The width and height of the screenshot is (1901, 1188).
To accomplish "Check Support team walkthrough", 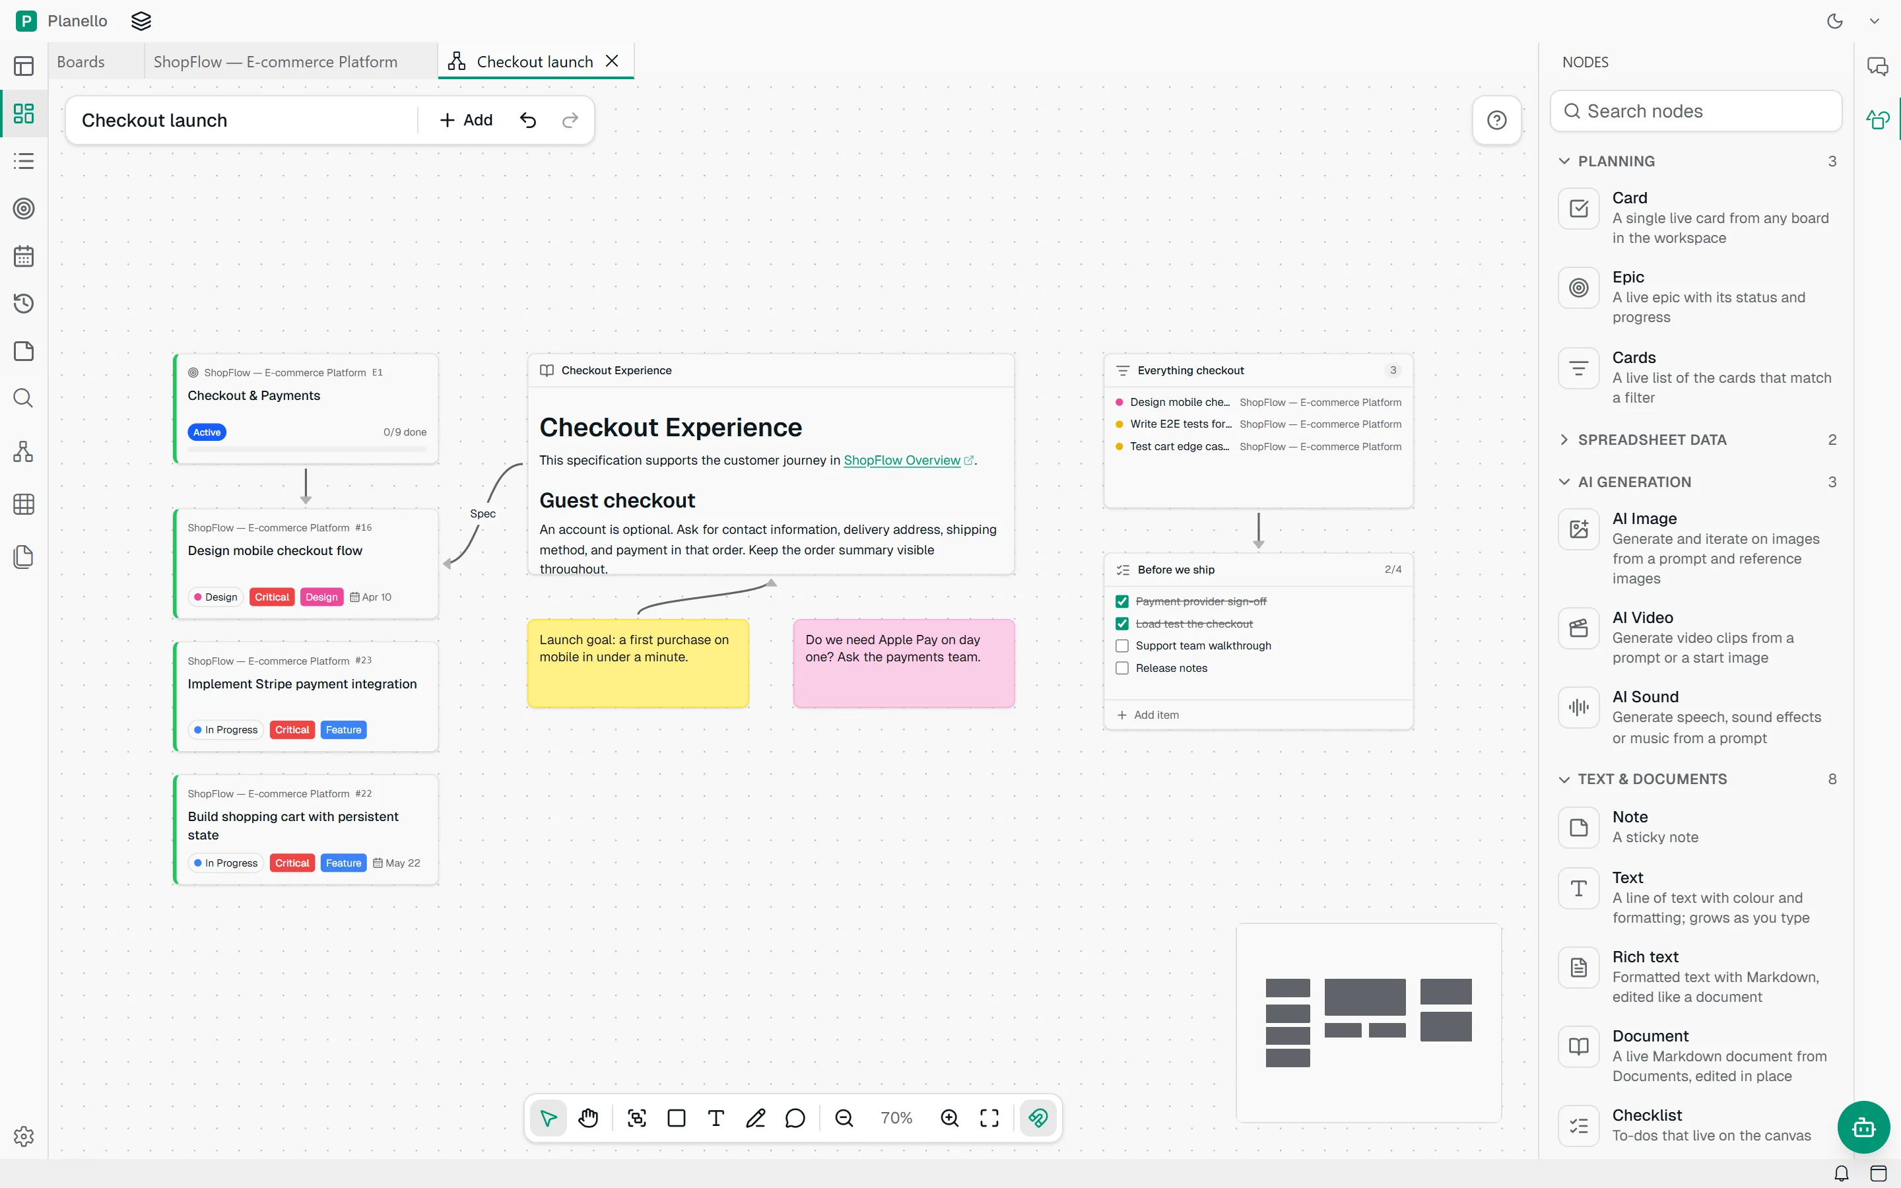I will 1121,646.
